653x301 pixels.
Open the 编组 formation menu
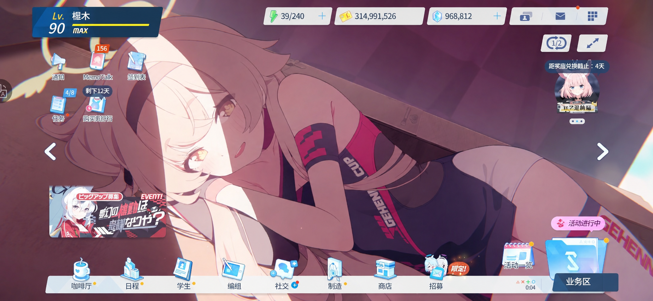(234, 275)
